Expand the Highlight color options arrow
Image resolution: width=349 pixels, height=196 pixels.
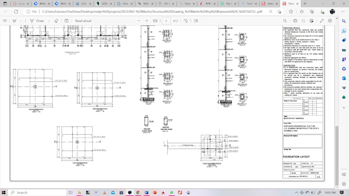tap(21, 21)
